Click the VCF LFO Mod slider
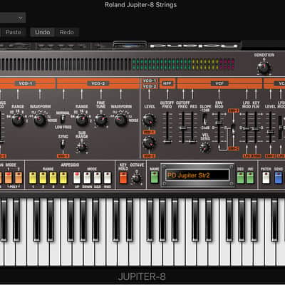285x285 pixels. coord(247,128)
